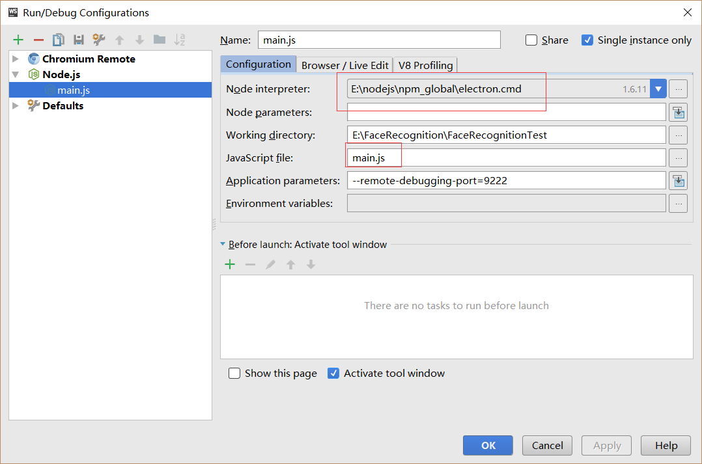Browse for the JavaScript file
The height and width of the screenshot is (464, 702).
pos(679,158)
